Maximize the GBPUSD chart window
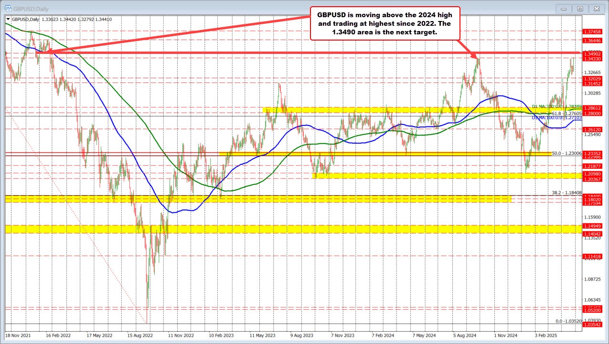The height and width of the screenshot is (344, 609). (580, 9)
